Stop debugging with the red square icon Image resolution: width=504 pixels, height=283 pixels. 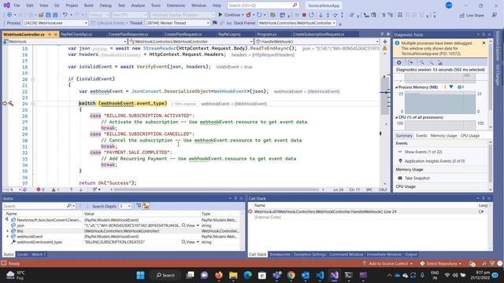coord(304,15)
